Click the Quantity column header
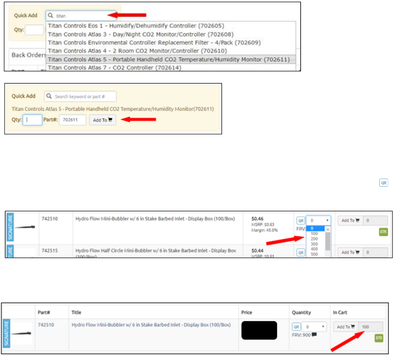Screen dimensions: 394x356 point(301,312)
